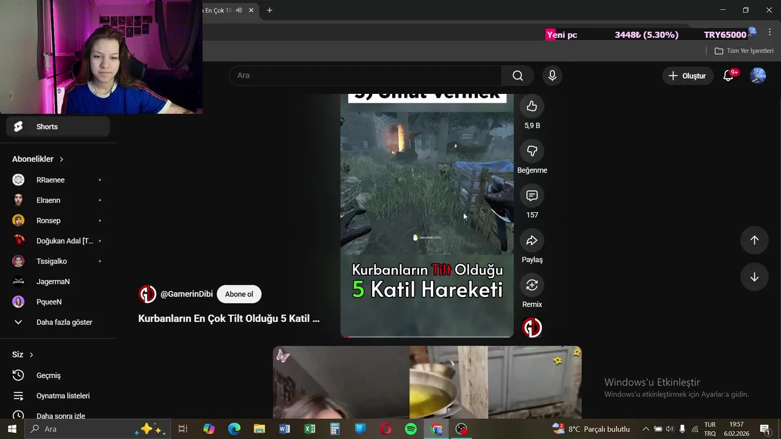Viewport: 781px width, 439px height.
Task: Go to the previous Short arrow
Action: pos(754,240)
